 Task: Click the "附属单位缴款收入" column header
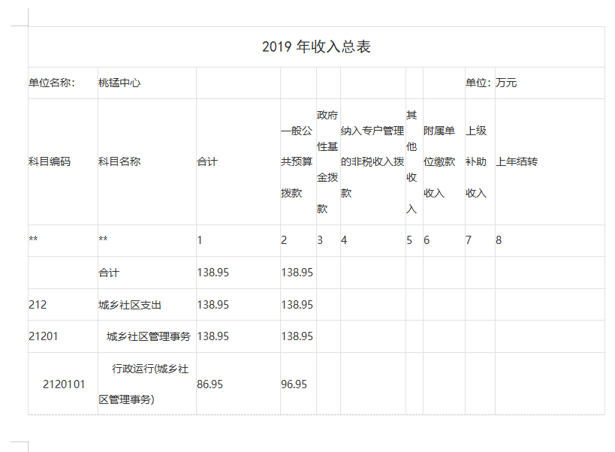[x=439, y=161]
